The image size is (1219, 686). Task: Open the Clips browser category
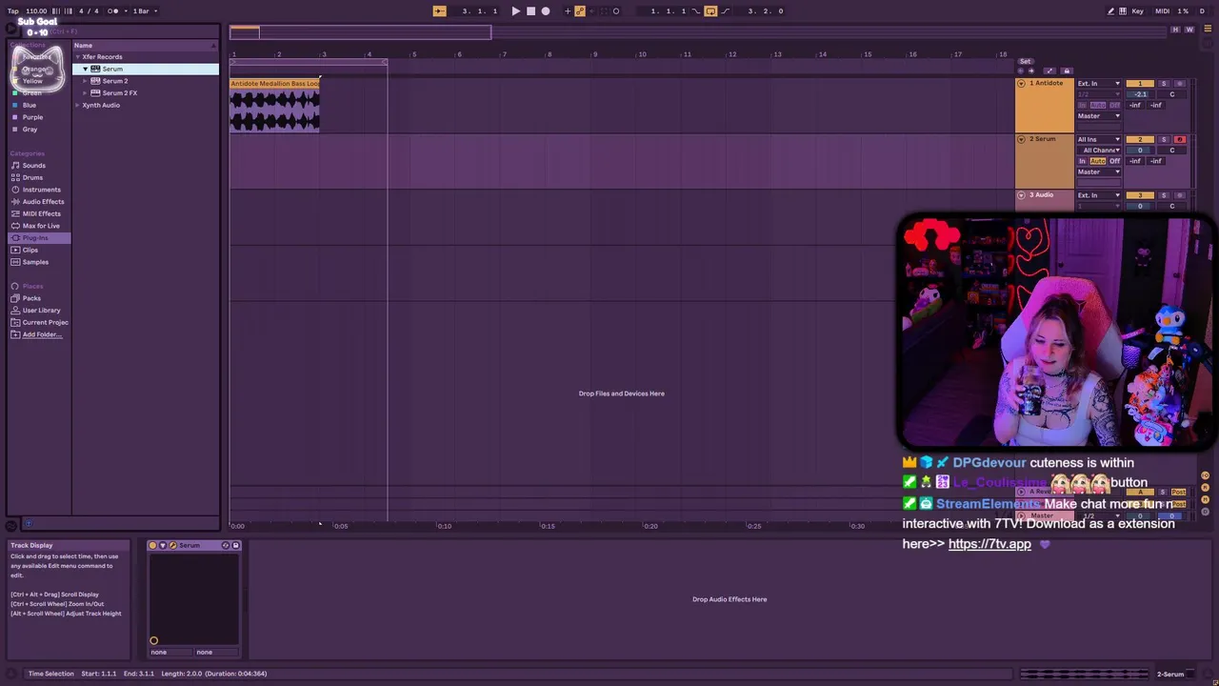30,250
